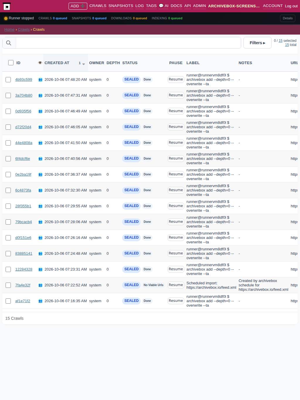Select the checkbox for crawl af1e71f2
300x400 pixels.
(8, 301)
